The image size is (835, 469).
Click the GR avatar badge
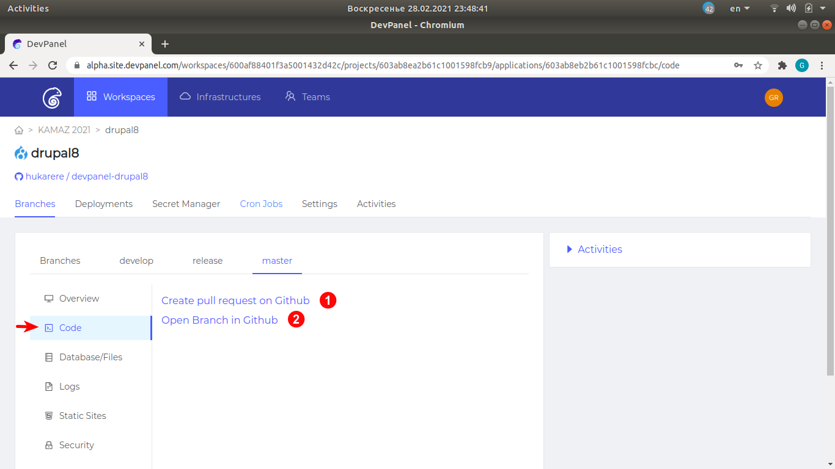click(x=773, y=97)
